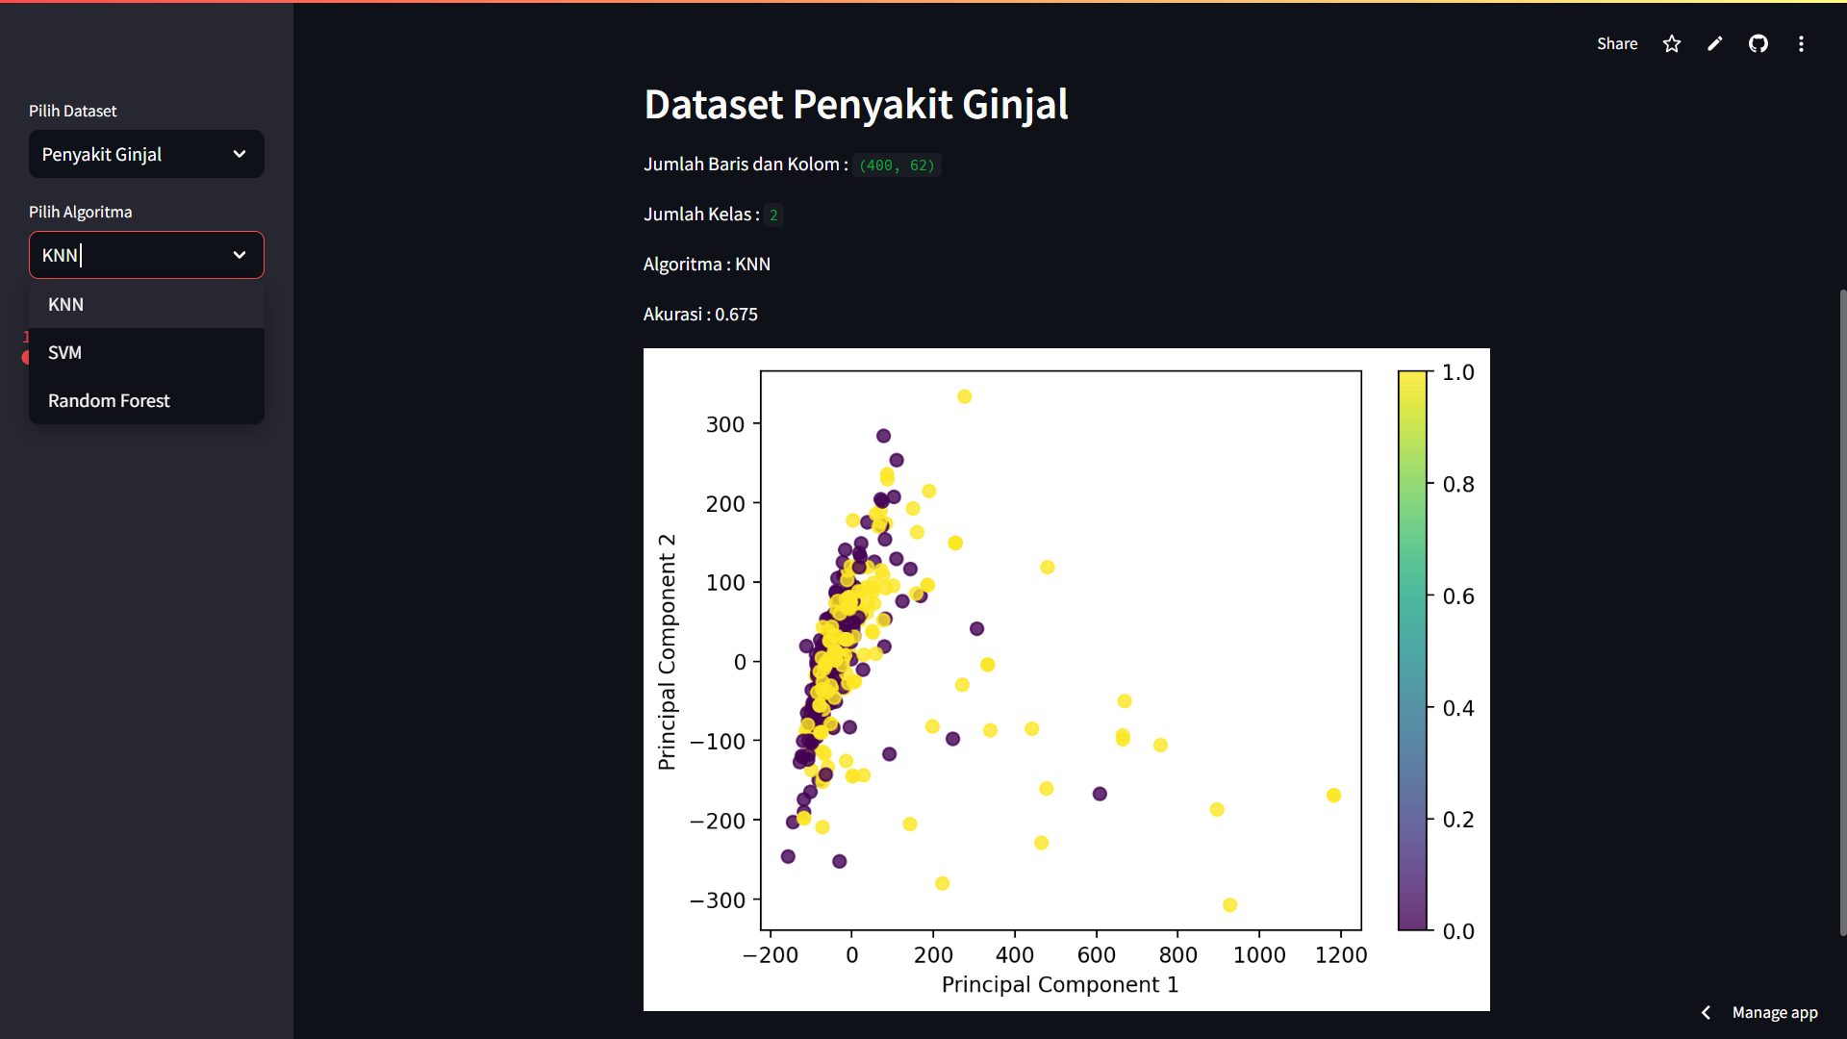
Task: Click the Share button
Action: (1617, 44)
